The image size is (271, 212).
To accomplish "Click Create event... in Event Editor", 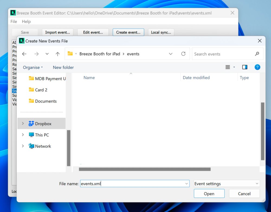I will [128, 32].
